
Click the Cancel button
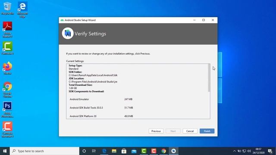190,131
